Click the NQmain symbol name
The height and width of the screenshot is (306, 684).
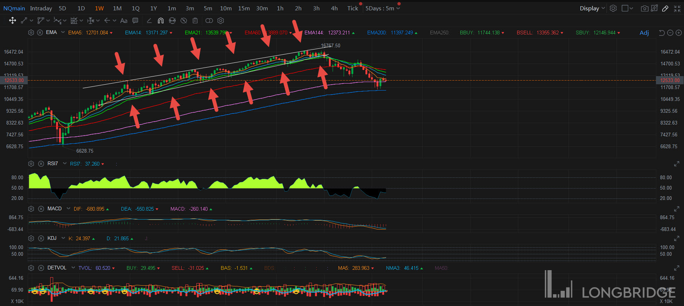point(14,8)
